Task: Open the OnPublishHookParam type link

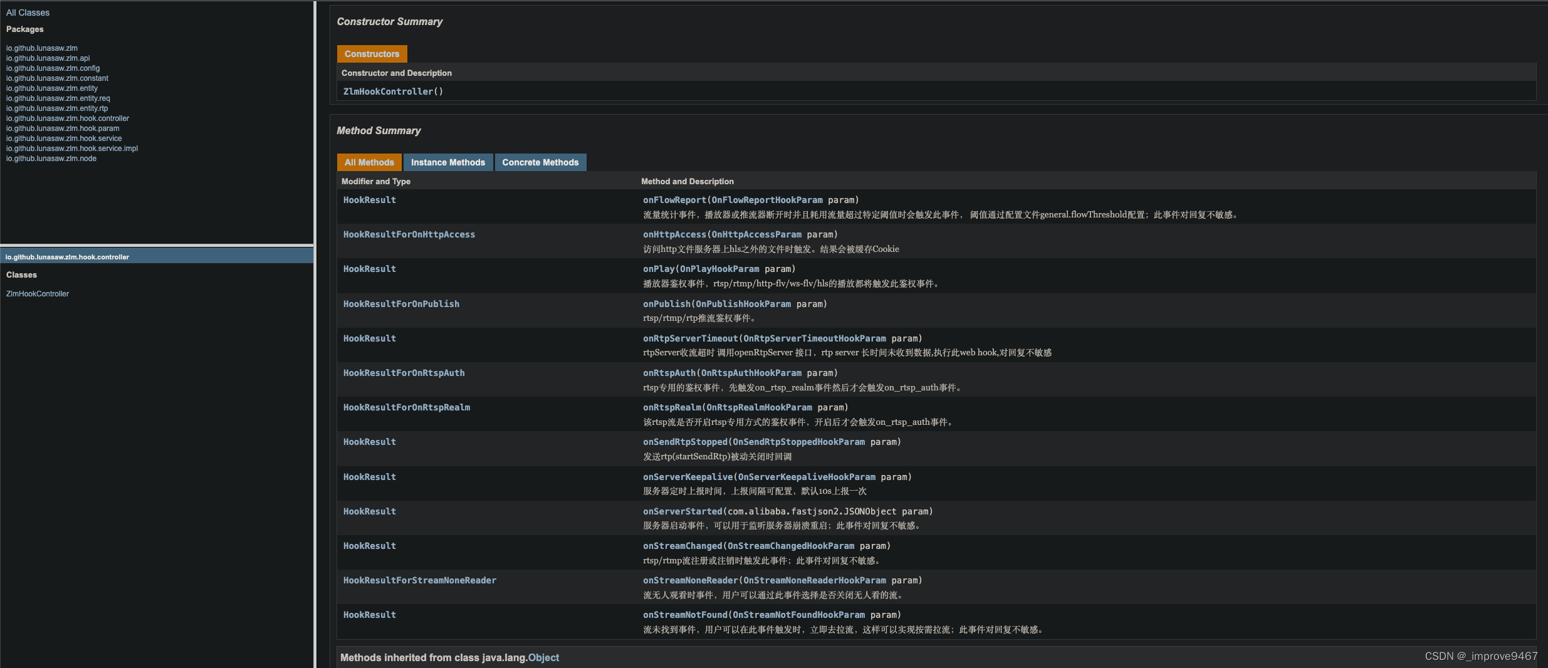Action: pyautogui.click(x=743, y=303)
